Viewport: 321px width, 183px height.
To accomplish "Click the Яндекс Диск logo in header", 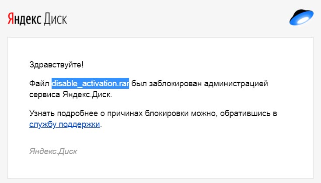I will click(37, 19).
